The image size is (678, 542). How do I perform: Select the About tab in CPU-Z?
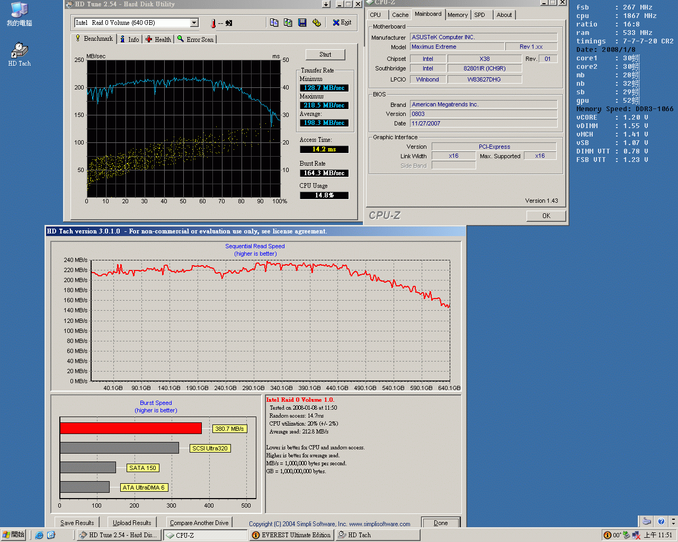click(504, 15)
